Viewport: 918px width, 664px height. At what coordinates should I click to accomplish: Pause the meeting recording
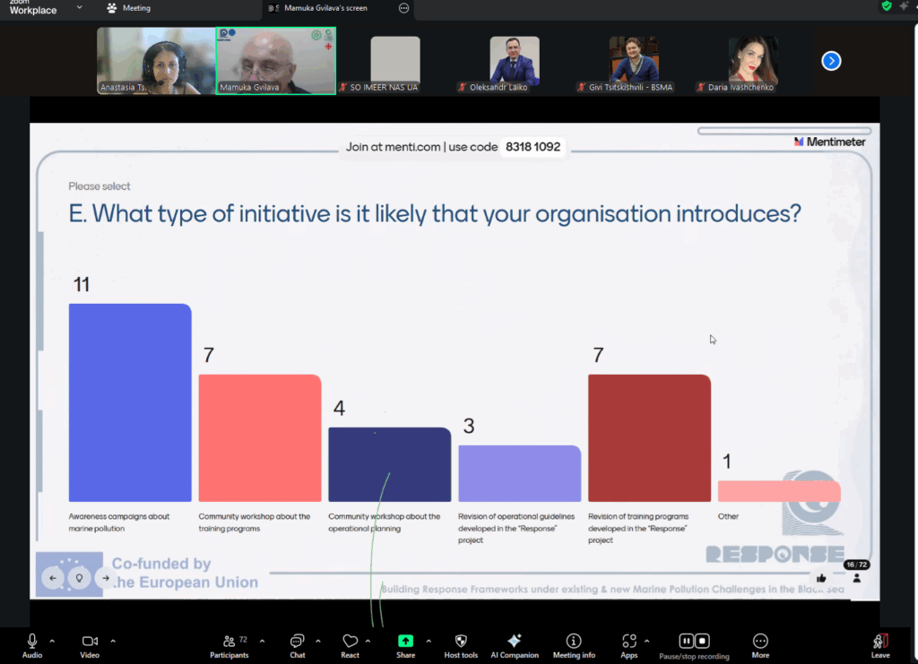tap(686, 641)
